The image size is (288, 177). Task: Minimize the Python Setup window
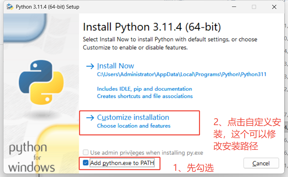tap(234, 7)
